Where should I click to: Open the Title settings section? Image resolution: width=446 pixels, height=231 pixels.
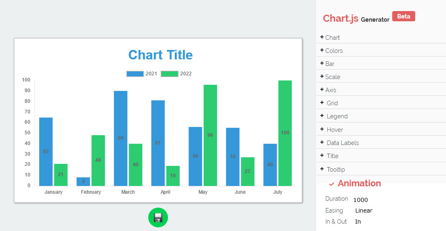pos(333,156)
